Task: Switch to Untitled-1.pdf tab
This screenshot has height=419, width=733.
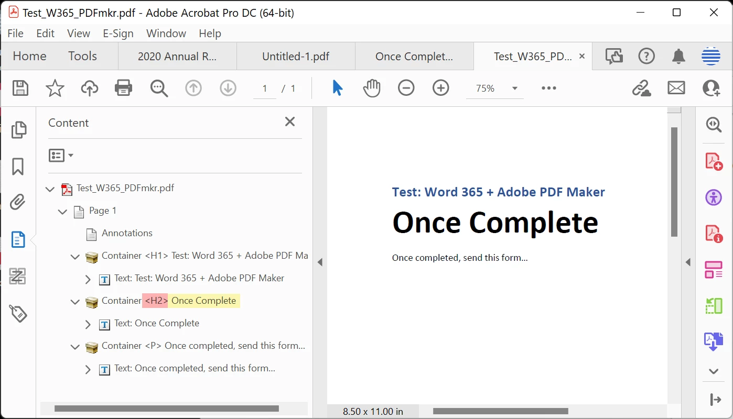Action: pos(296,56)
